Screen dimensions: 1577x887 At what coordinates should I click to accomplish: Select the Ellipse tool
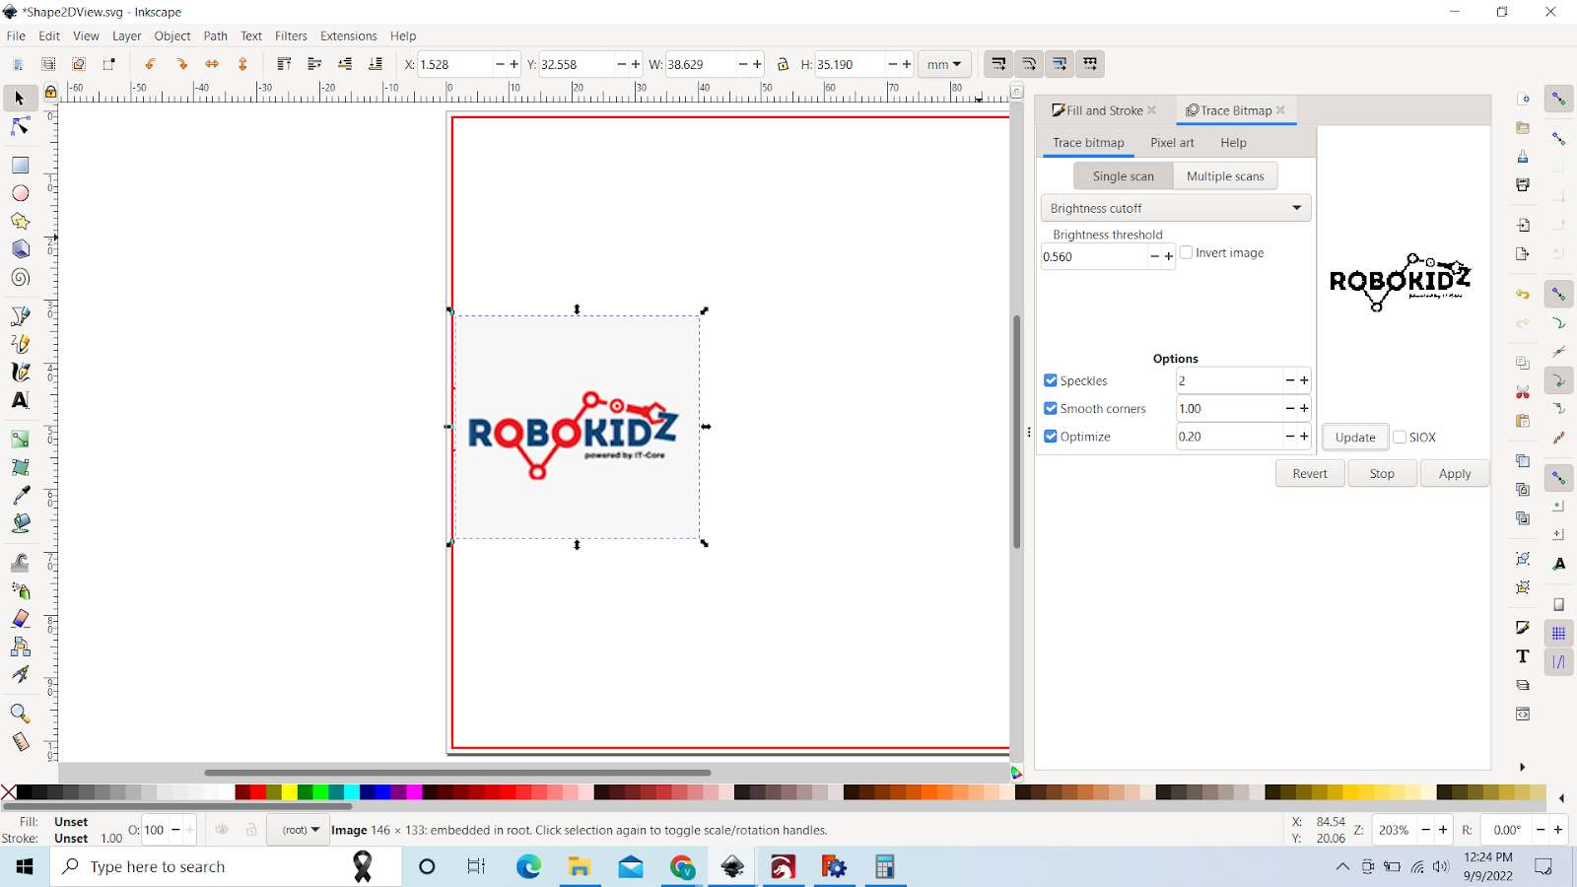pos(20,193)
